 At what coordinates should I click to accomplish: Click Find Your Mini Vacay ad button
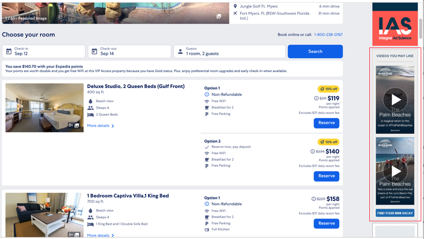tap(395, 213)
